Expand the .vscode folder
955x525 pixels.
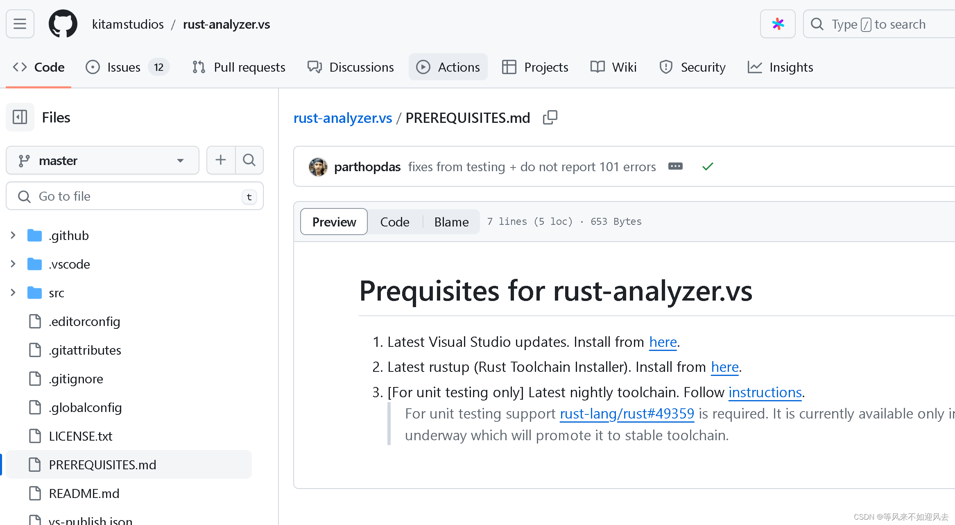[13, 264]
